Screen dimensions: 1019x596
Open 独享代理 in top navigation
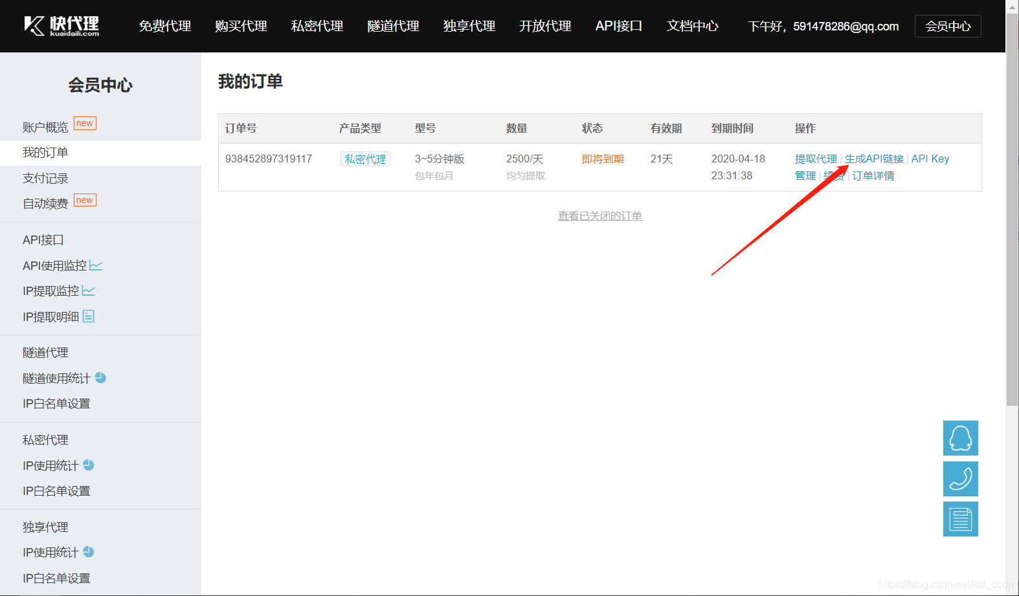coord(469,26)
